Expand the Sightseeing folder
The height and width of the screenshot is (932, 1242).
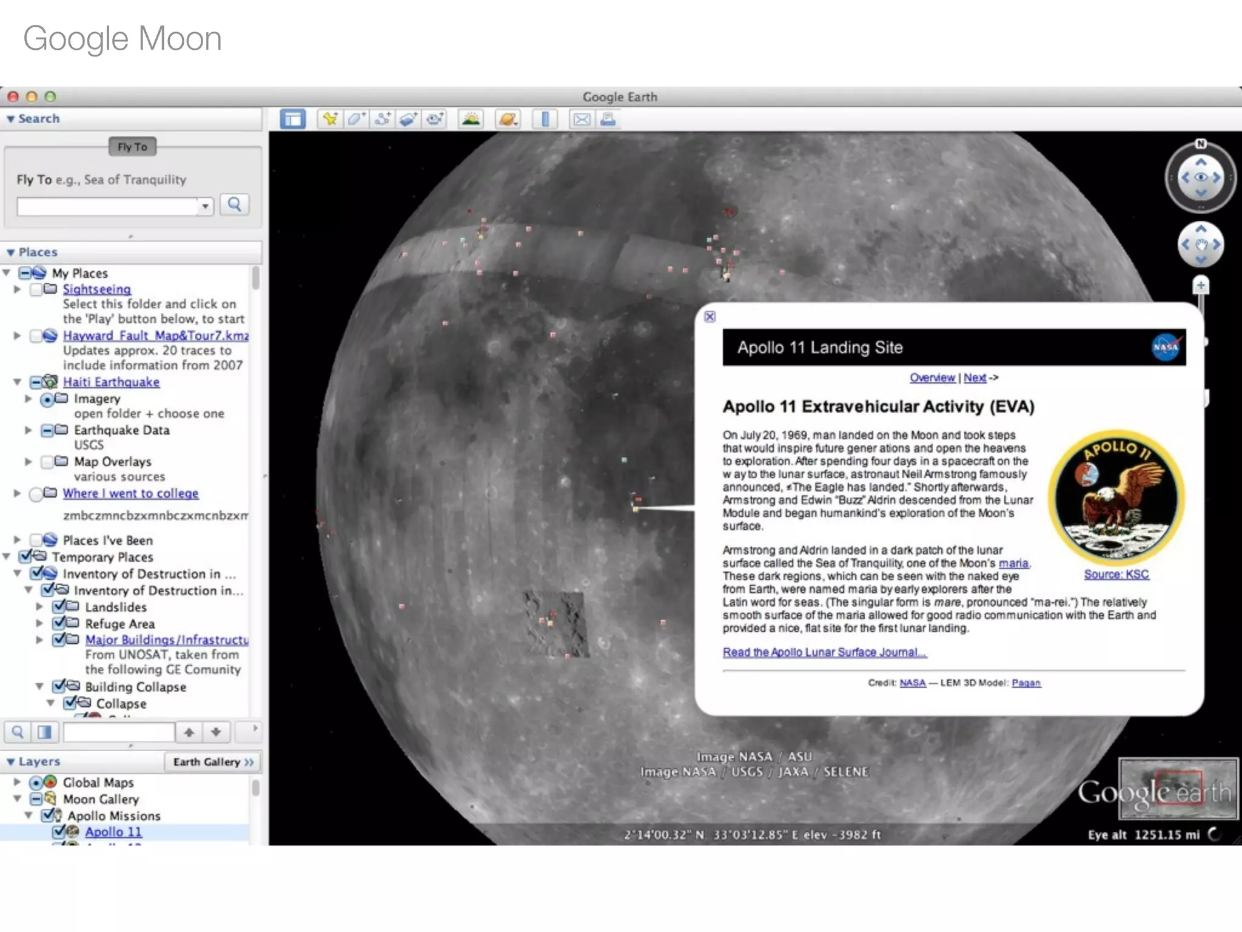click(18, 289)
